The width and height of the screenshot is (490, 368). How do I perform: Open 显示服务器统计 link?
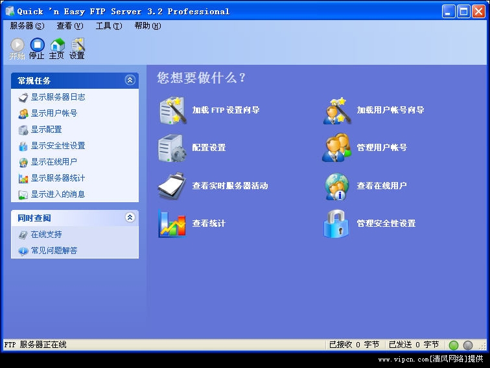[x=58, y=178]
